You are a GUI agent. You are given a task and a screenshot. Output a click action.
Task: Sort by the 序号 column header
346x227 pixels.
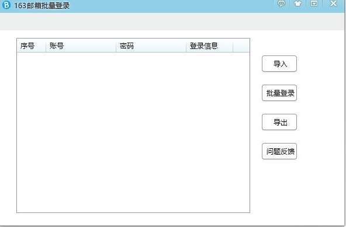tap(31, 46)
